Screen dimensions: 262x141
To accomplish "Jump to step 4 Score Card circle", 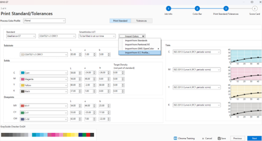I will tap(254, 9).
